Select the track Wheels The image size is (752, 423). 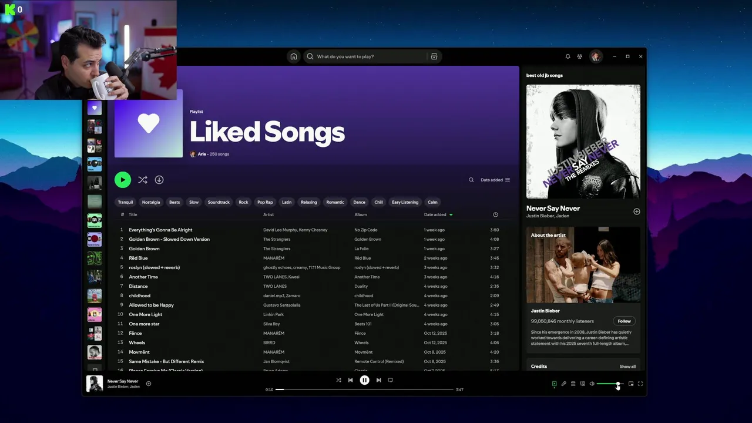pyautogui.click(x=137, y=343)
